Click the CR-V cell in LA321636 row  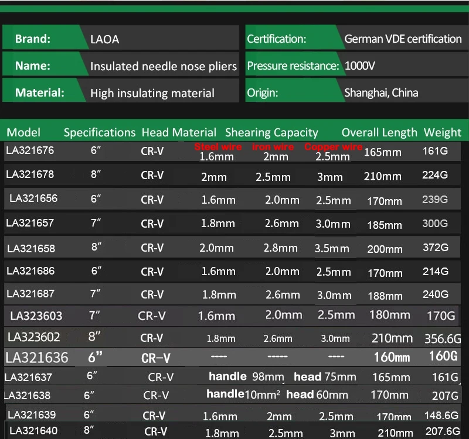pos(155,358)
